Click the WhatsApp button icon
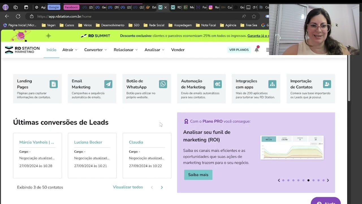Screen dimensions: 362x204 pyautogui.click(x=163, y=84)
